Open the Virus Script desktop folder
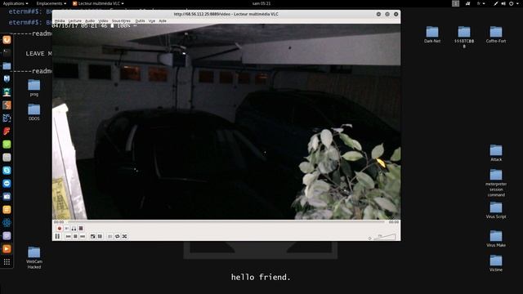The image size is (523, 294). (496, 210)
